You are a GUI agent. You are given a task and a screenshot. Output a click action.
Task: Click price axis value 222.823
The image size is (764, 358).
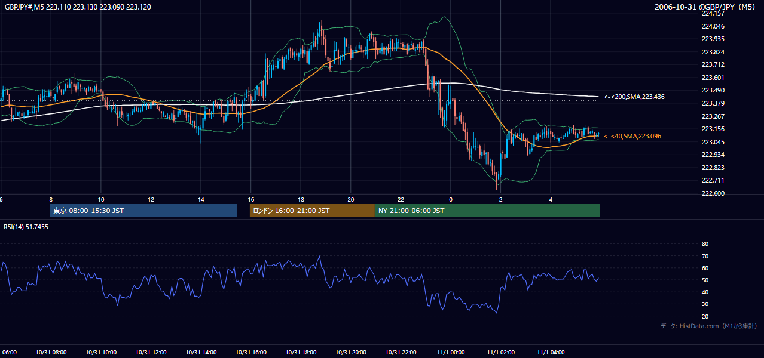tap(713, 168)
